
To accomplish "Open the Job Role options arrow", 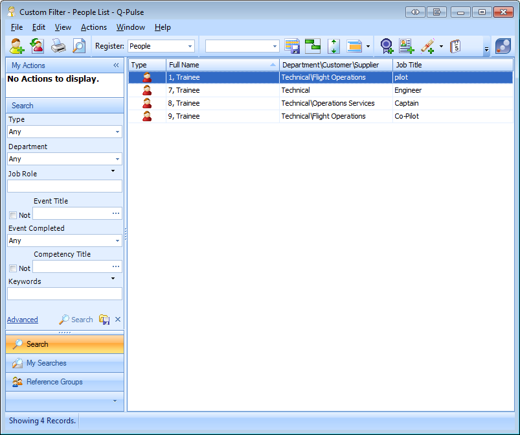I will click(113, 170).
